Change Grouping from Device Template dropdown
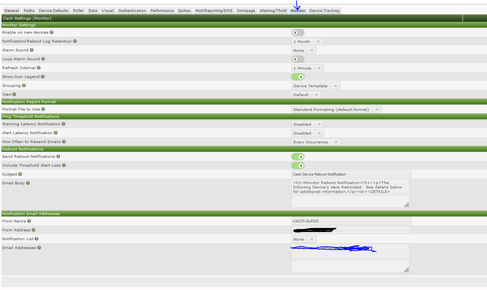487x290 pixels. point(316,86)
